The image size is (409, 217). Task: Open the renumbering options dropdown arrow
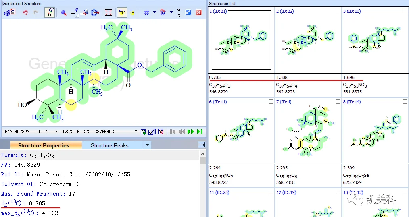point(171,12)
